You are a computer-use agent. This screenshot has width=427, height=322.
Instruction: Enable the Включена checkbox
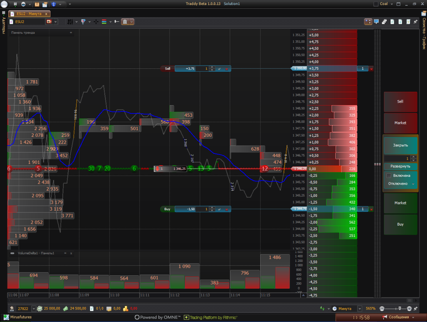pos(389,176)
